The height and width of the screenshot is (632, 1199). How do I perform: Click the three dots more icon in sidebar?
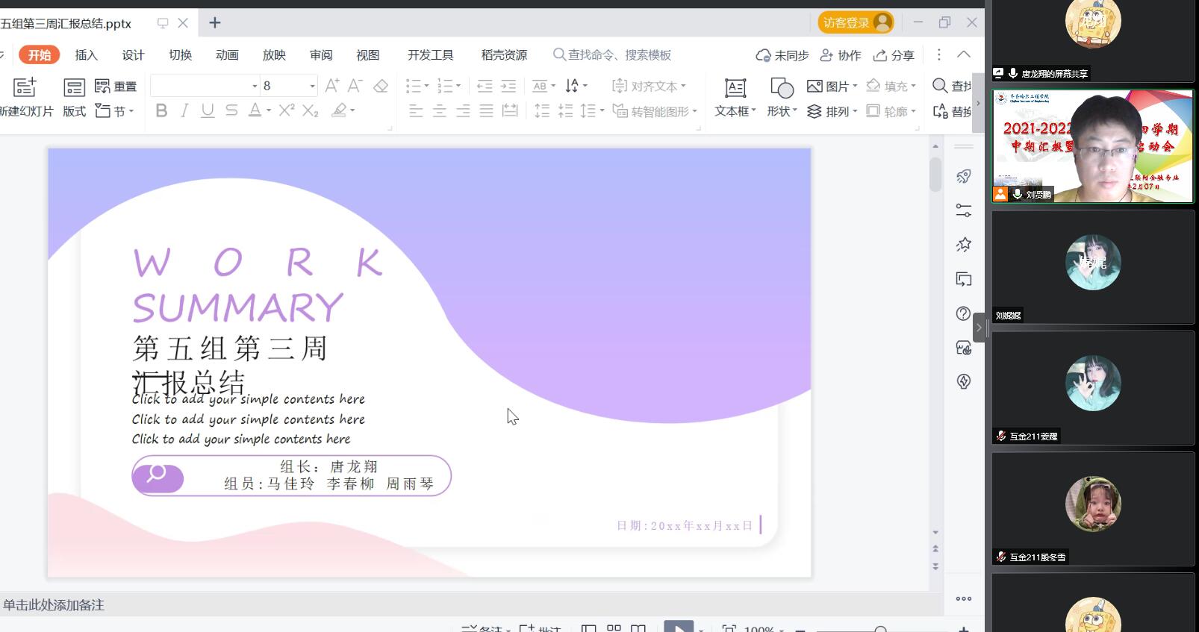[964, 598]
